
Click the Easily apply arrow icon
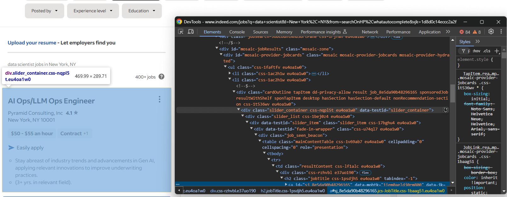point(11,148)
